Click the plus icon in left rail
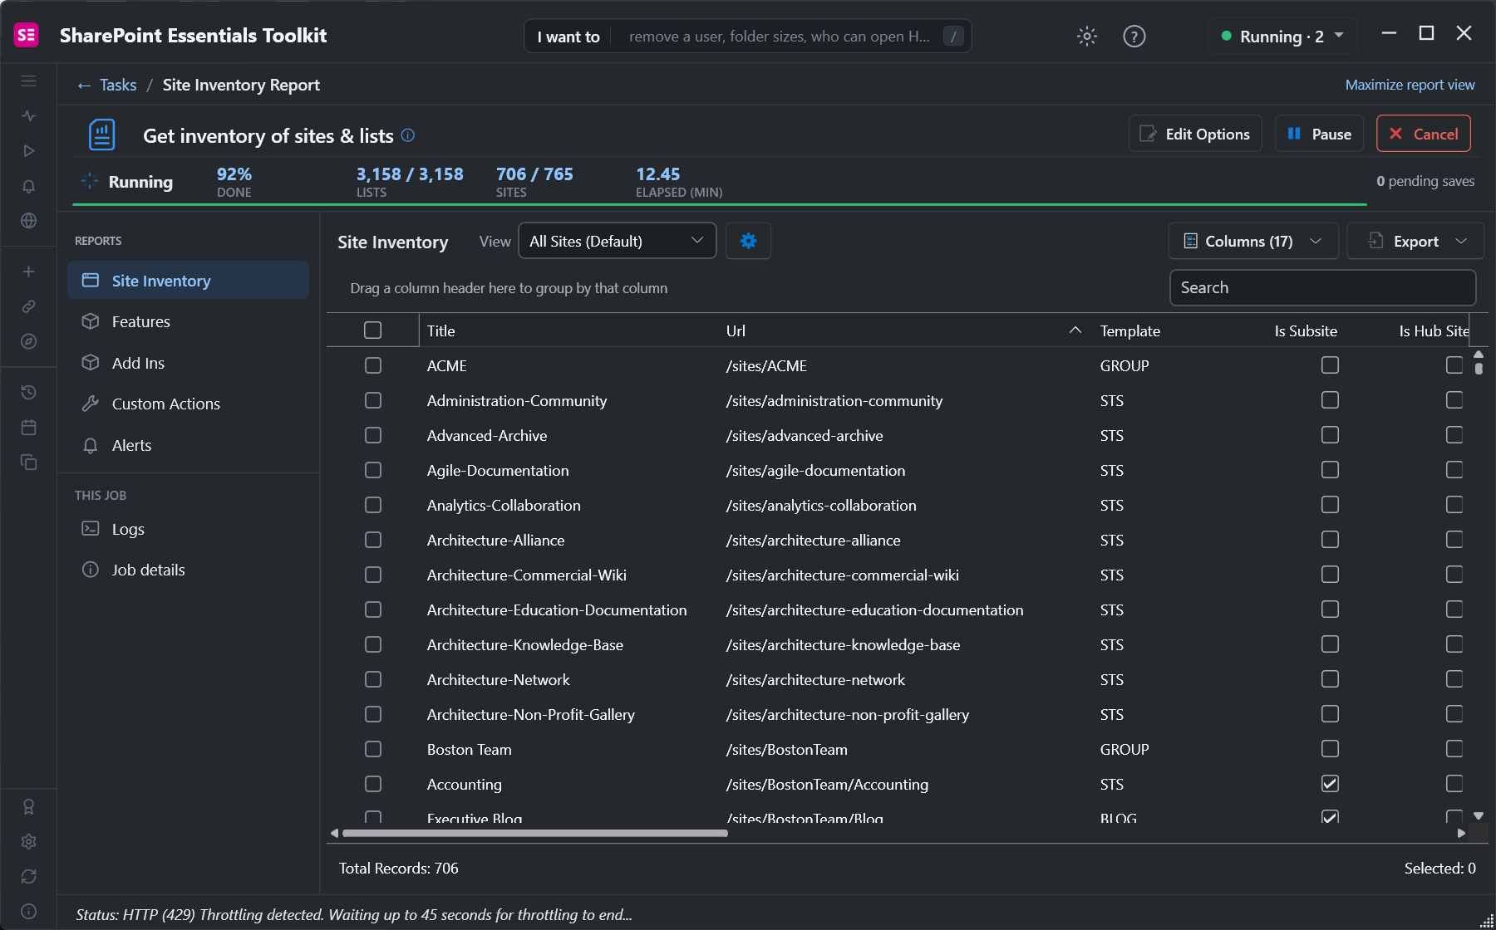Viewport: 1496px width, 930px height. 28,272
